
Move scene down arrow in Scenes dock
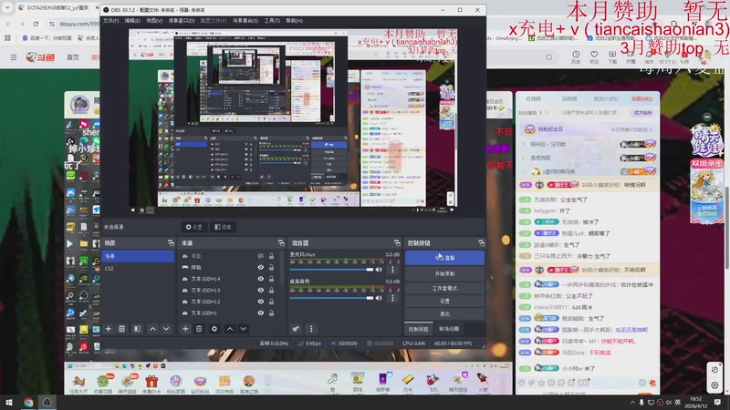pos(166,329)
